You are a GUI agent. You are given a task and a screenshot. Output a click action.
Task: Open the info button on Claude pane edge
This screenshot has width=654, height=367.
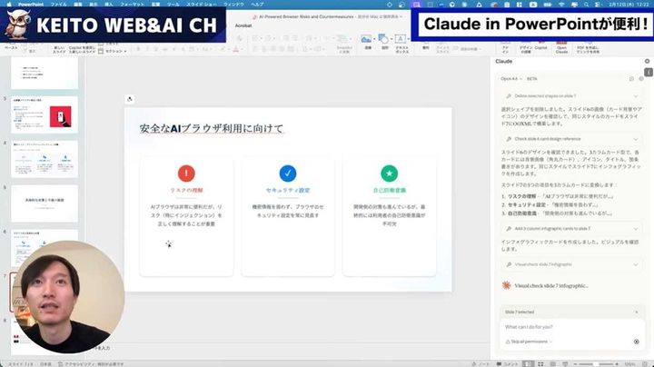pyautogui.click(x=649, y=72)
